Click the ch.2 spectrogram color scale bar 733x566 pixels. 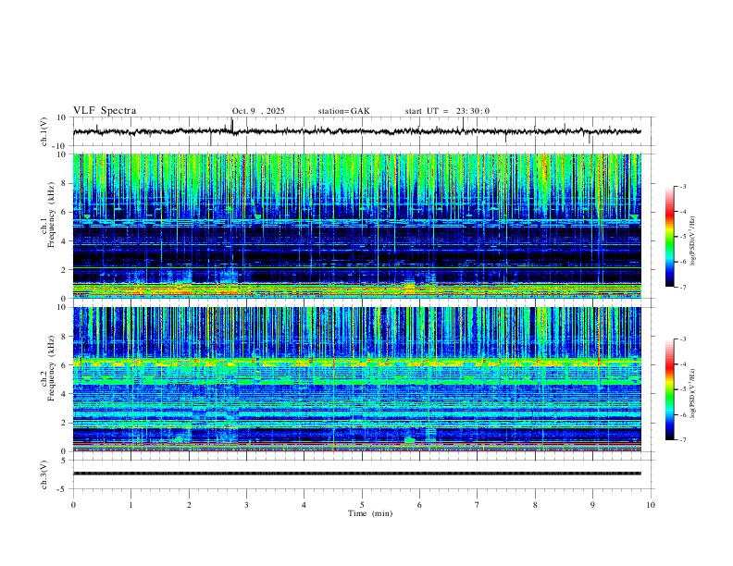669,389
